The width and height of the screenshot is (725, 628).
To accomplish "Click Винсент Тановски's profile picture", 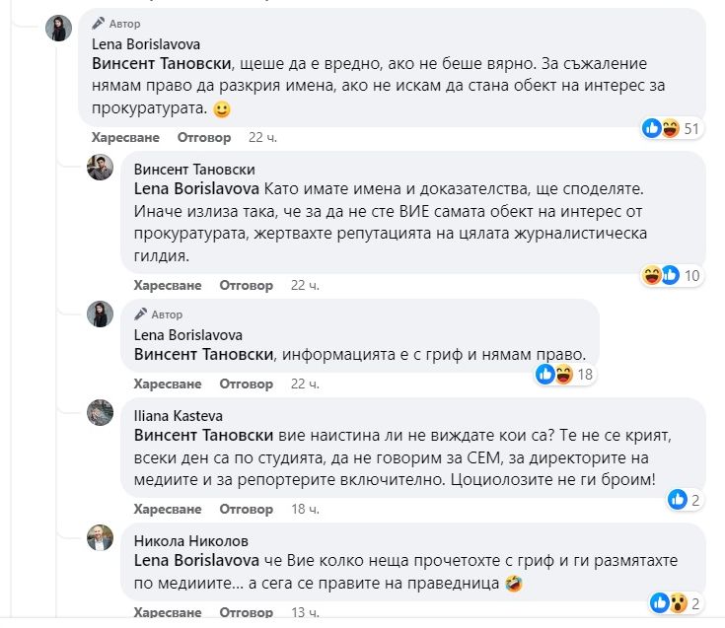I will [101, 167].
